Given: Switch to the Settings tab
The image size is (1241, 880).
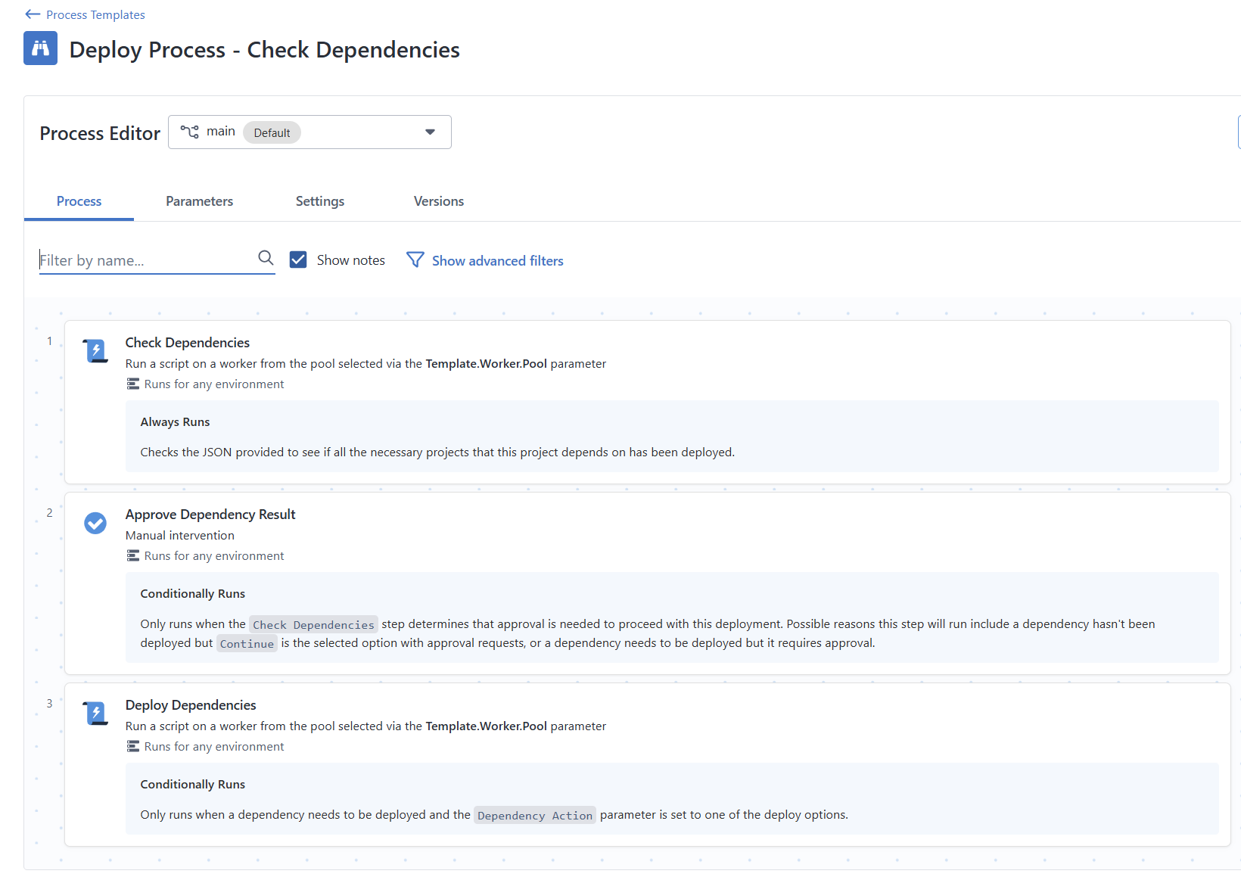Looking at the screenshot, I should click(x=320, y=201).
